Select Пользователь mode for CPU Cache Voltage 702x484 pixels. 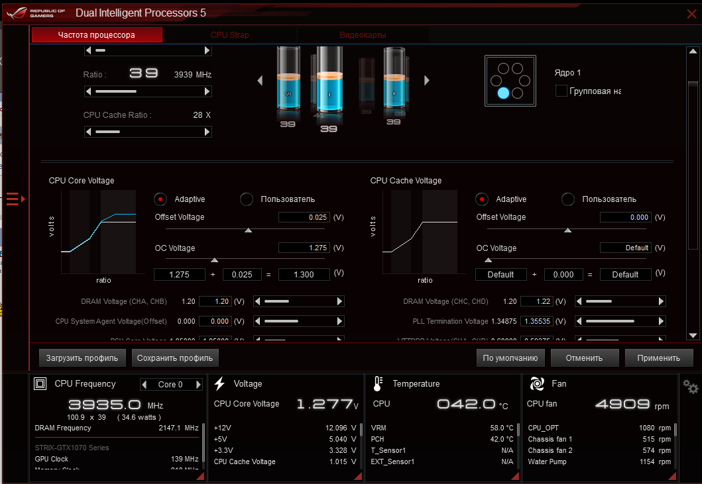click(x=567, y=199)
